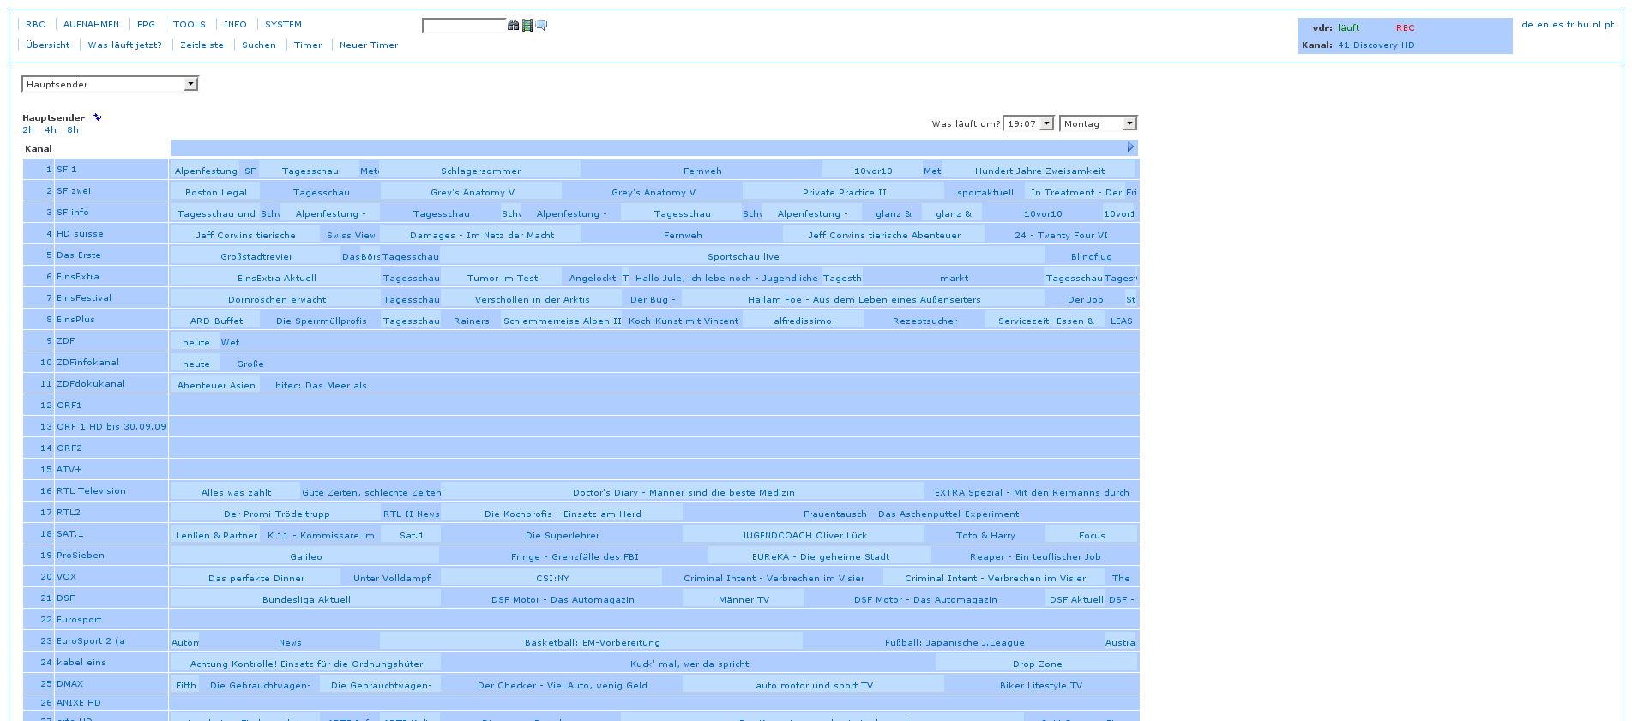Switch language to English (en)
The width and height of the screenshot is (1632, 721).
1542,25
